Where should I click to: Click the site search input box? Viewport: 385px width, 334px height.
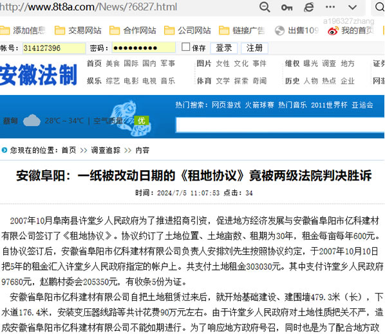pyautogui.click(x=280, y=125)
